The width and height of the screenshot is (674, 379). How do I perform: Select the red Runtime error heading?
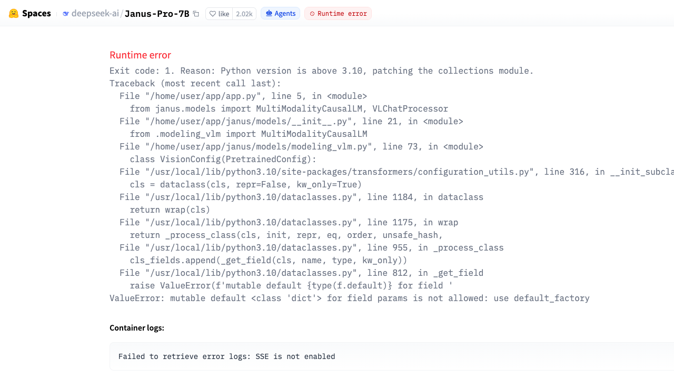tap(140, 55)
